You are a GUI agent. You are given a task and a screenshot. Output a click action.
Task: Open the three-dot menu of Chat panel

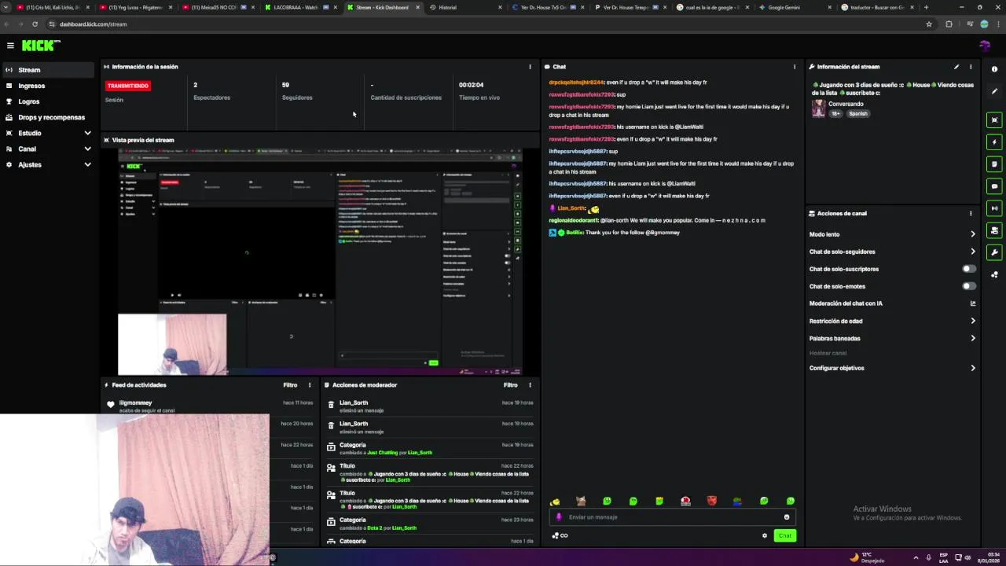coord(795,67)
